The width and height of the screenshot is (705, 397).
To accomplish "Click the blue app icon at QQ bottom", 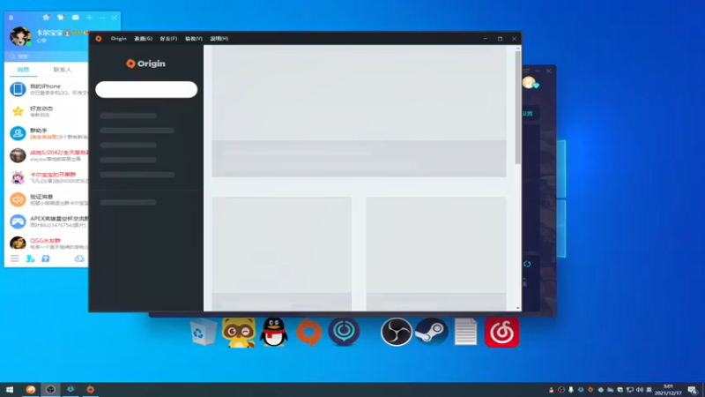I will (46, 258).
